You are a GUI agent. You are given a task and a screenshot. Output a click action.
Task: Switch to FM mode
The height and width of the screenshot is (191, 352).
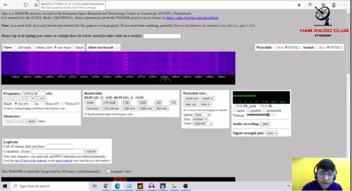pyautogui.click(x=173, y=103)
